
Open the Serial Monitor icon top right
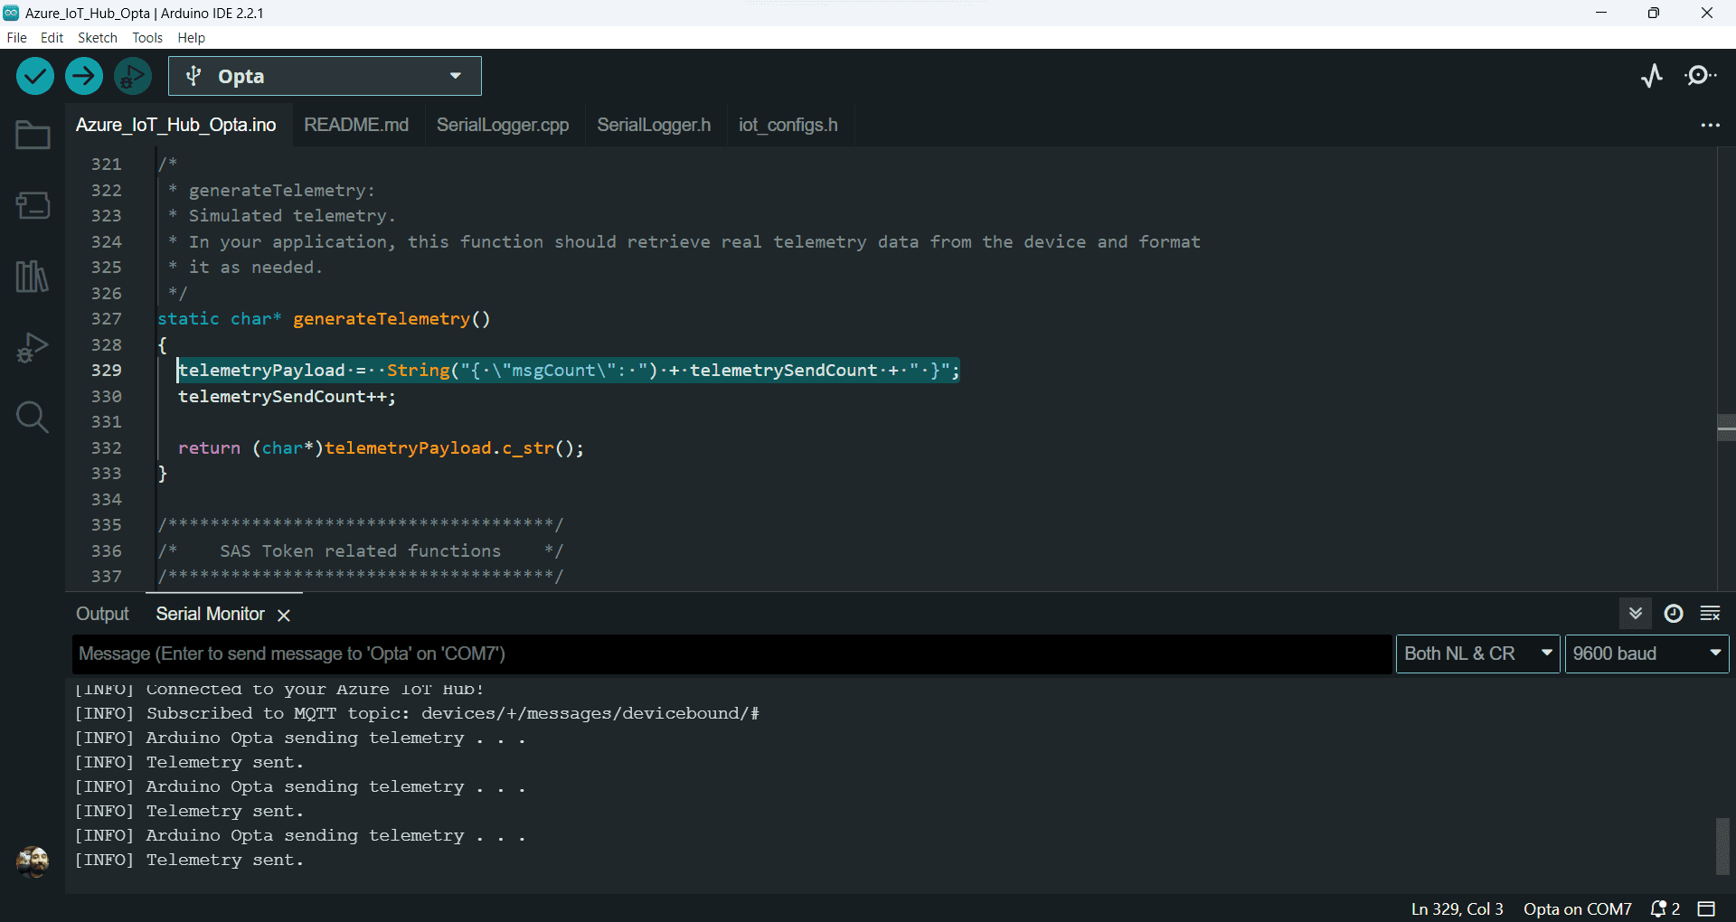click(1701, 76)
